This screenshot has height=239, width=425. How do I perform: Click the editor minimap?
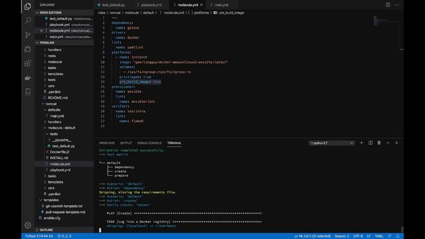click(386, 21)
